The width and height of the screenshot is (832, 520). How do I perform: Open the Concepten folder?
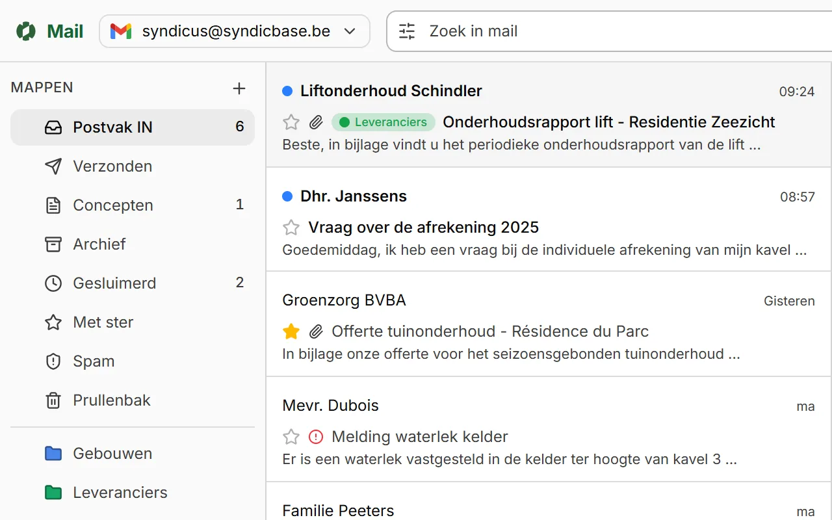133,205
